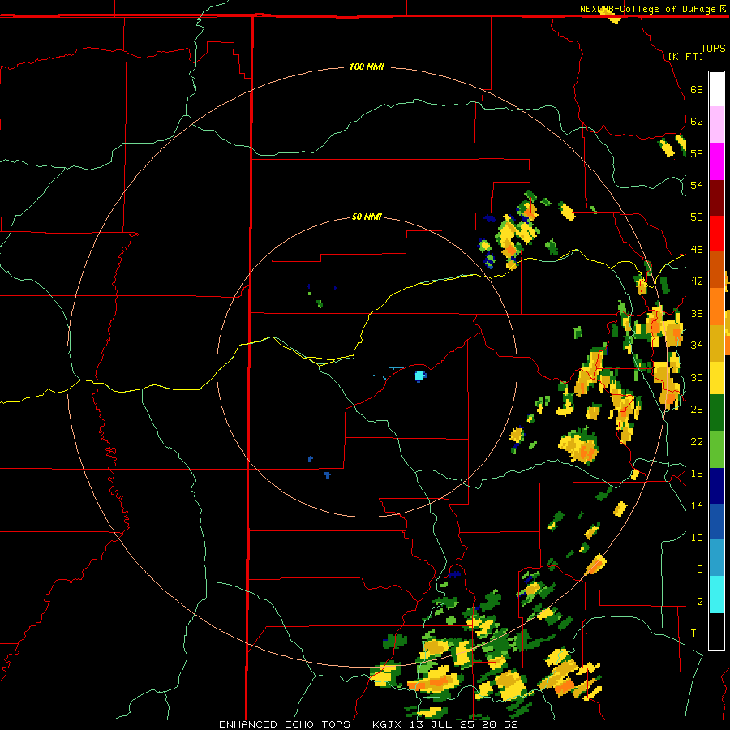The width and height of the screenshot is (730, 730).
Task: Click the legend value 62
Action: (697, 122)
